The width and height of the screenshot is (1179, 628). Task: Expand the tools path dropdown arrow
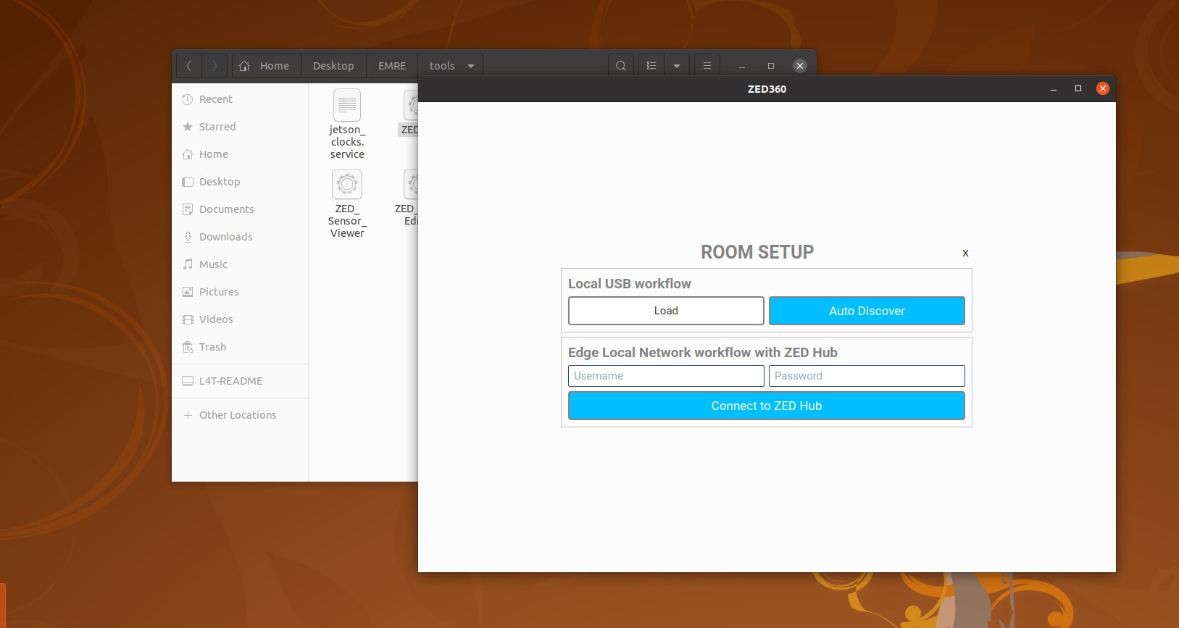pyautogui.click(x=471, y=66)
